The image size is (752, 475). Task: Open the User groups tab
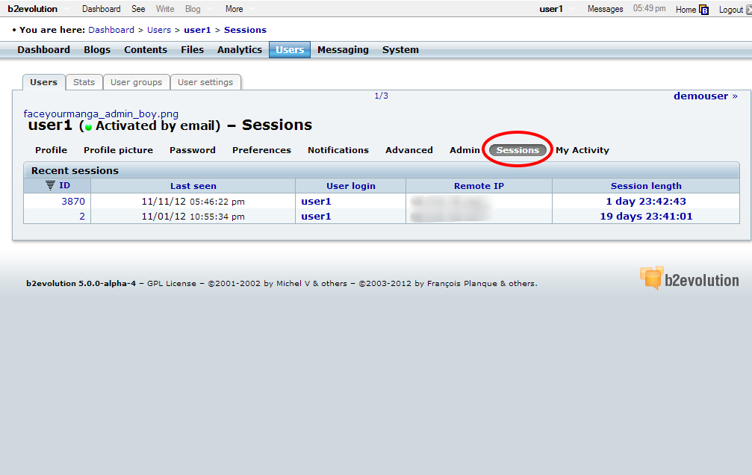tap(136, 82)
